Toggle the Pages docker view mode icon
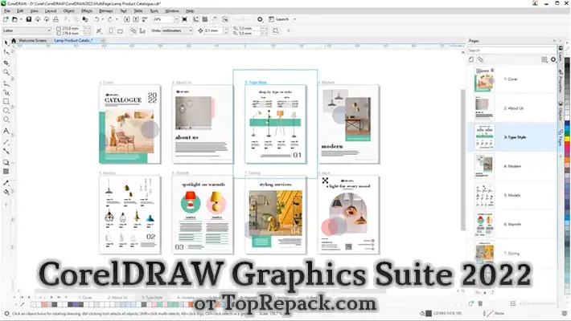This screenshot has height=321, width=571. (x=544, y=59)
